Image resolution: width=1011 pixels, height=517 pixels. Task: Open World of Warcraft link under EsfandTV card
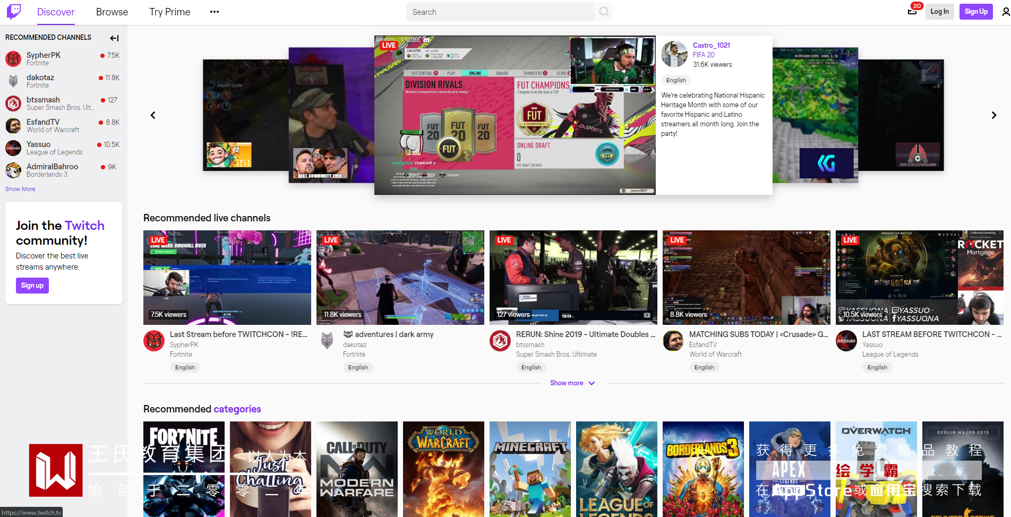click(715, 355)
